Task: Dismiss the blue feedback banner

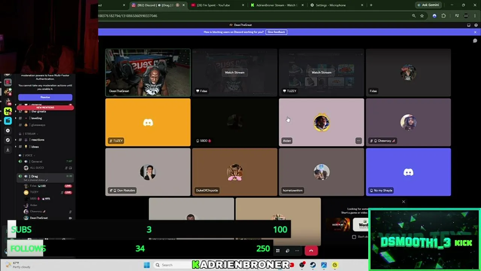Action: [475, 32]
